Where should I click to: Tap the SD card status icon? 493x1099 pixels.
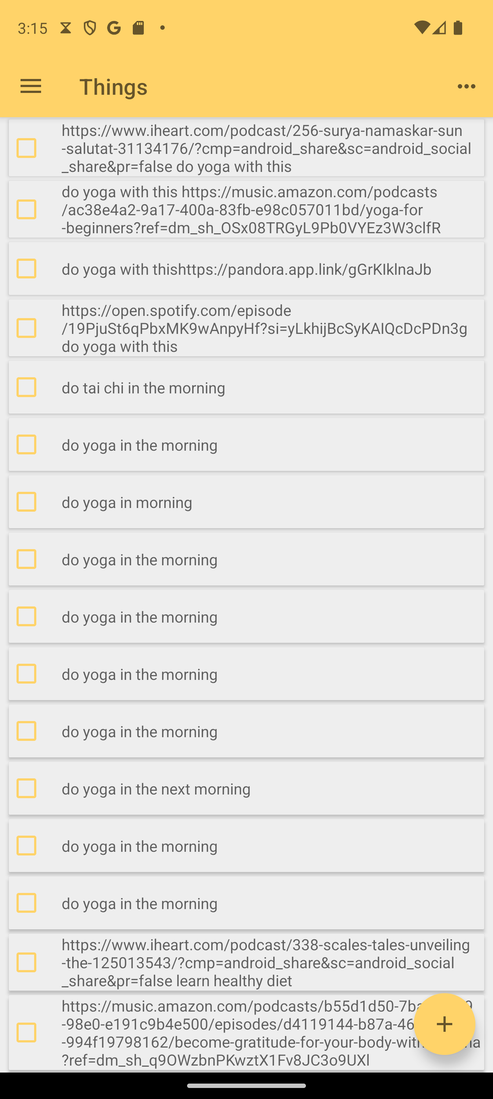click(x=138, y=28)
